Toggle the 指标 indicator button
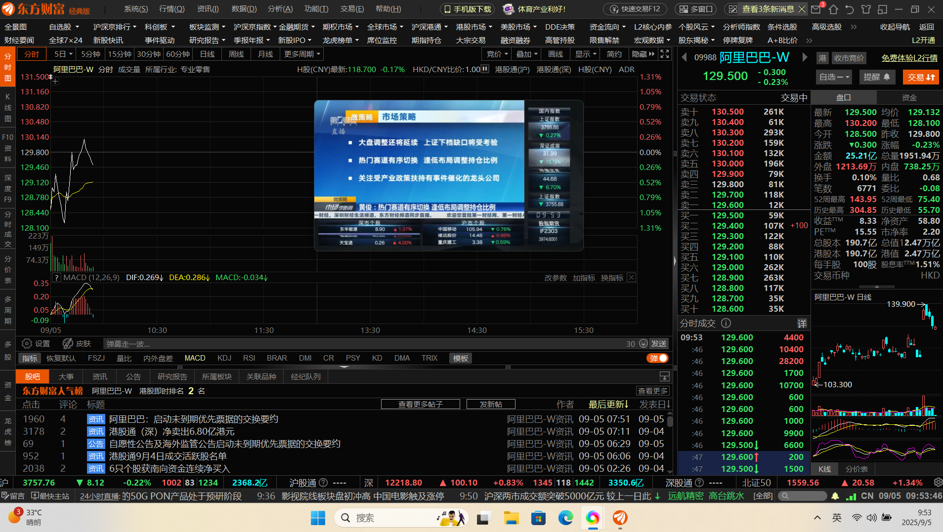Image resolution: width=943 pixels, height=532 pixels. (30, 358)
